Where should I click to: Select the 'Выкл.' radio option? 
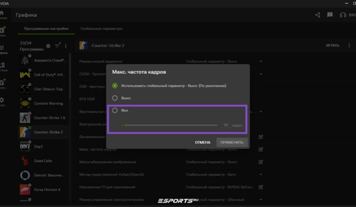coord(115,98)
